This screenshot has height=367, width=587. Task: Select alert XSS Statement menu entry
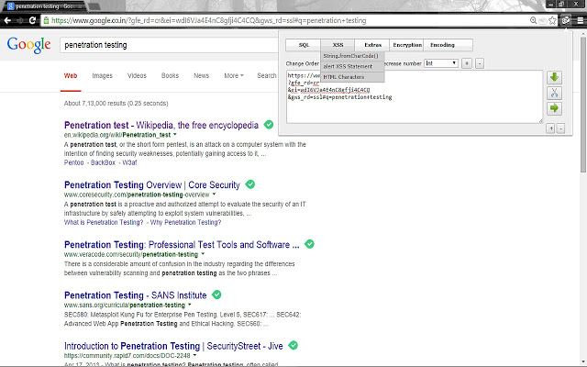pos(352,66)
